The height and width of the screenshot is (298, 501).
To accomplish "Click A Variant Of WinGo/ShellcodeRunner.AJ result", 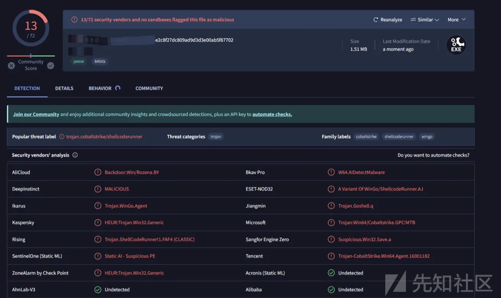I will 381,189.
